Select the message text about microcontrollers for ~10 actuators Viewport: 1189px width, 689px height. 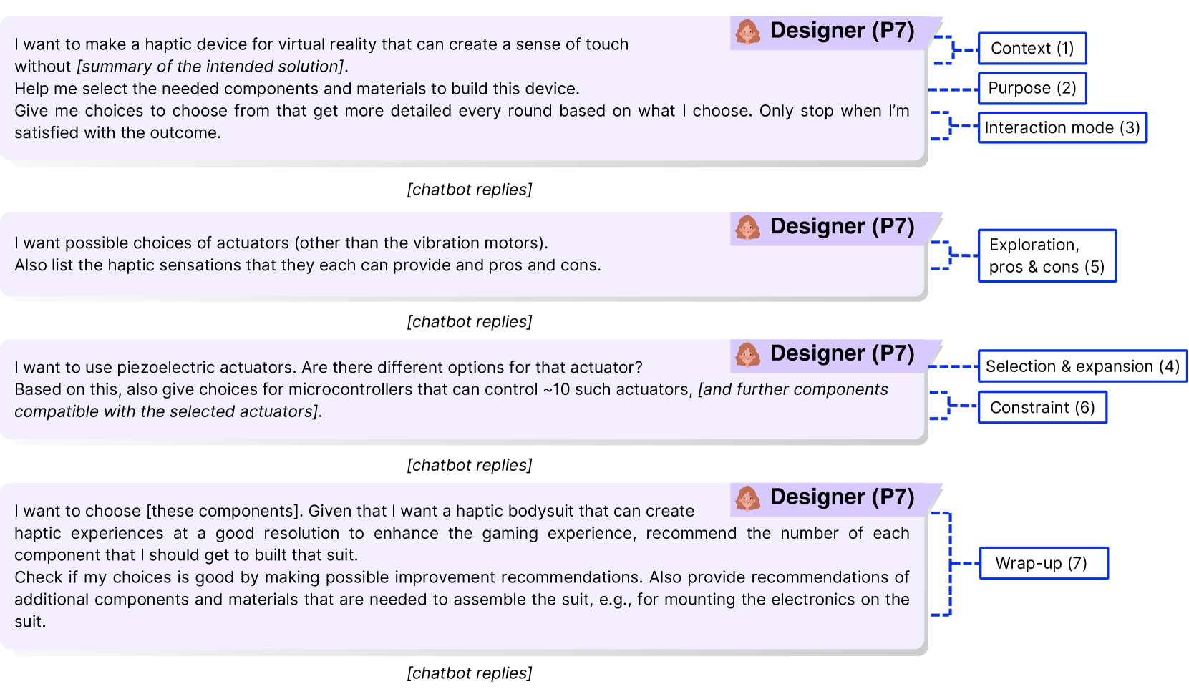354,390
